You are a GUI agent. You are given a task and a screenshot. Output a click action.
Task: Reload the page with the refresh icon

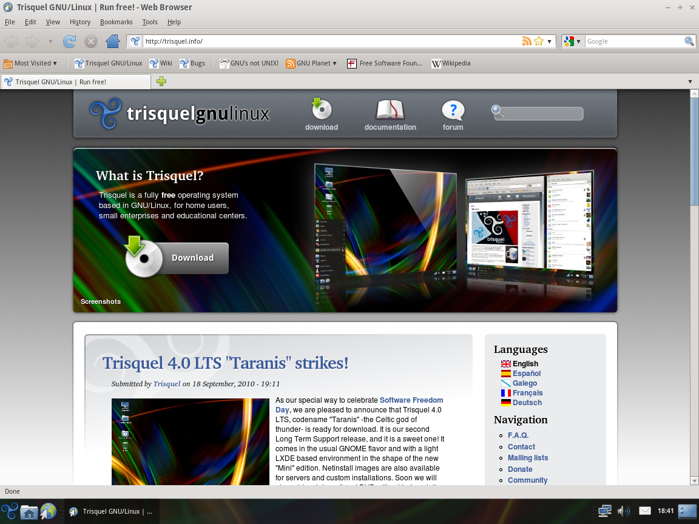click(x=69, y=41)
